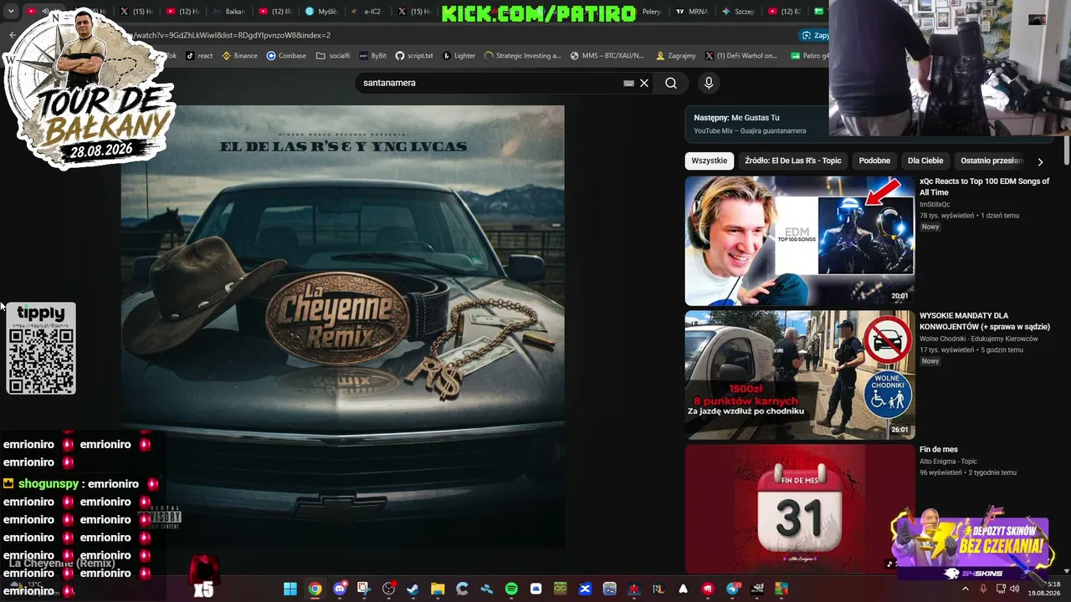This screenshot has width=1071, height=602.
Task: Show hidden system tray icons
Action: point(965,589)
